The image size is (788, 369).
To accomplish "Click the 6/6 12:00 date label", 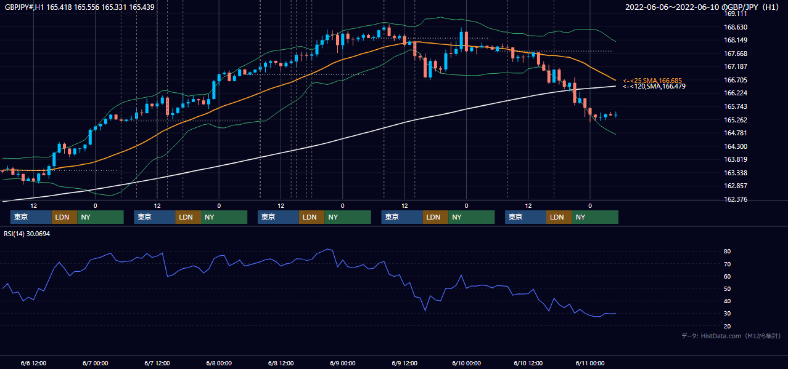I will pyautogui.click(x=33, y=363).
